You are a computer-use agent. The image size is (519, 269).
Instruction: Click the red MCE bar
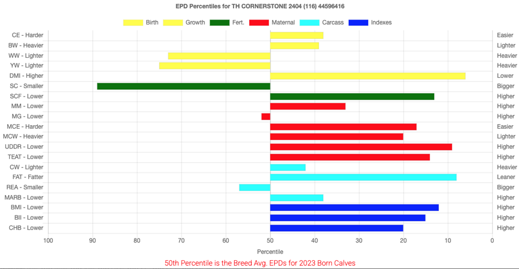[x=343, y=127]
